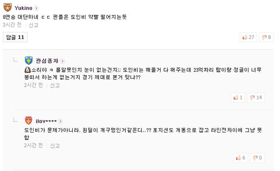
Task: Dislike Yukino's comment with 8 thumbs-down
Action: coord(266,37)
